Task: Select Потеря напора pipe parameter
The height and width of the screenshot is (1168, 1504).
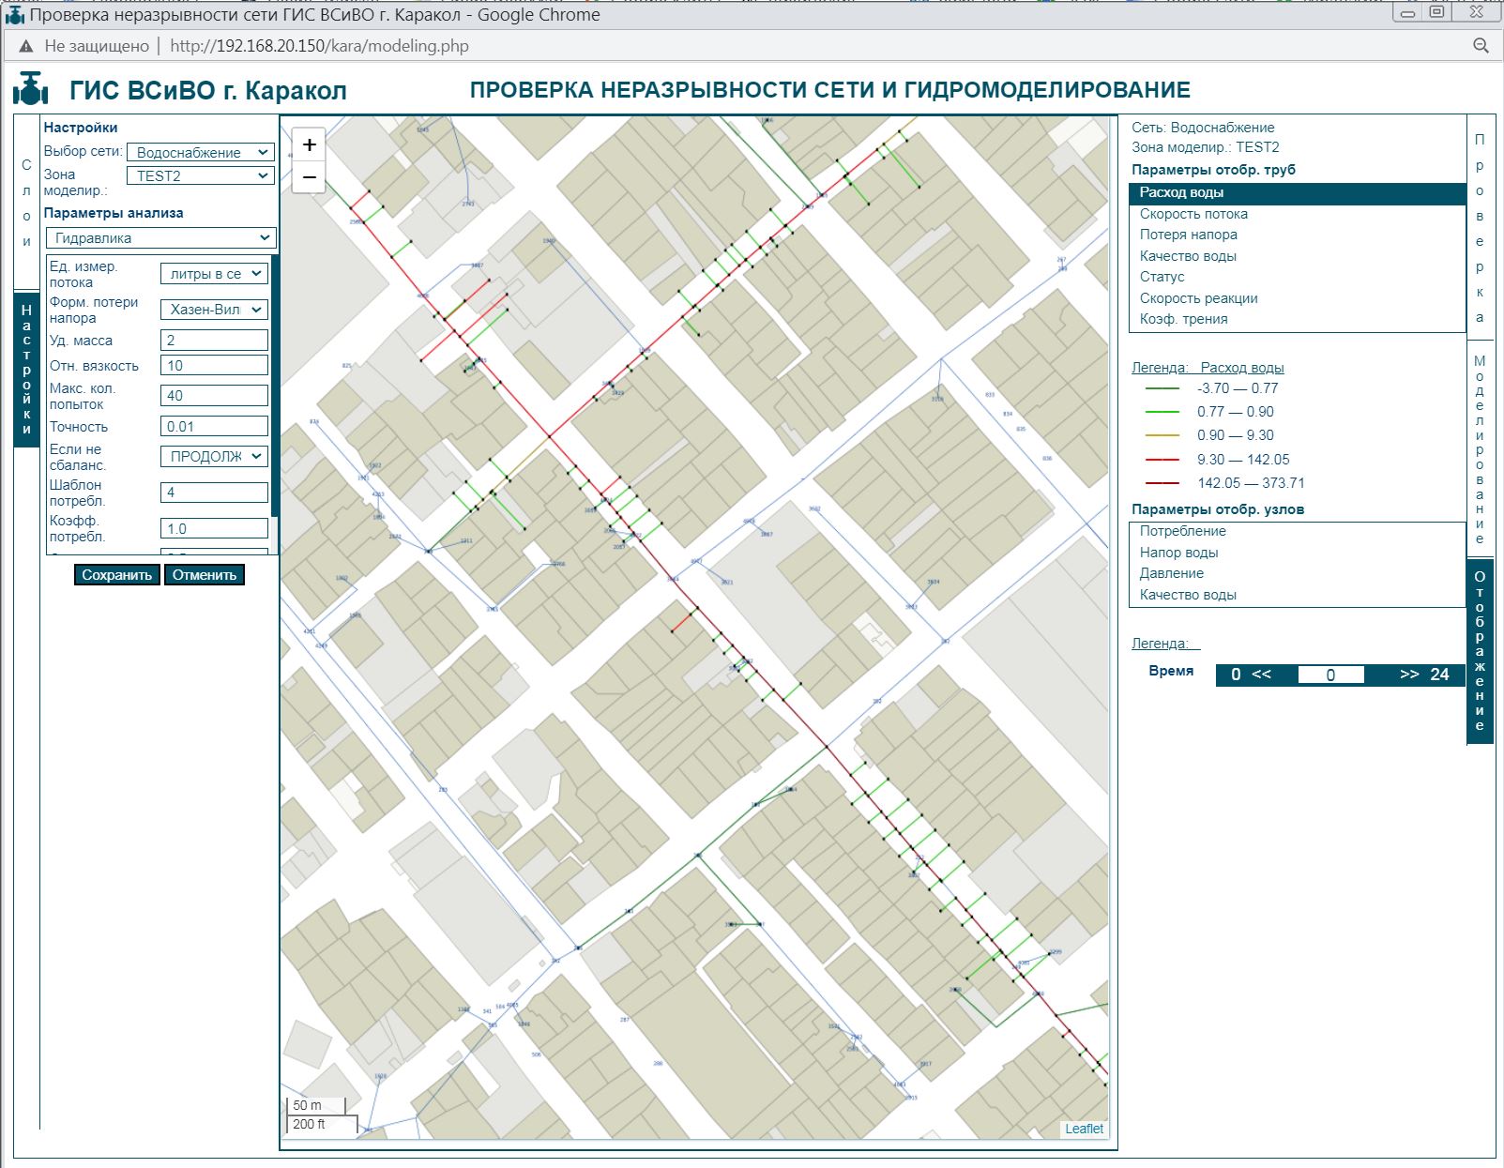Action: click(1298, 235)
